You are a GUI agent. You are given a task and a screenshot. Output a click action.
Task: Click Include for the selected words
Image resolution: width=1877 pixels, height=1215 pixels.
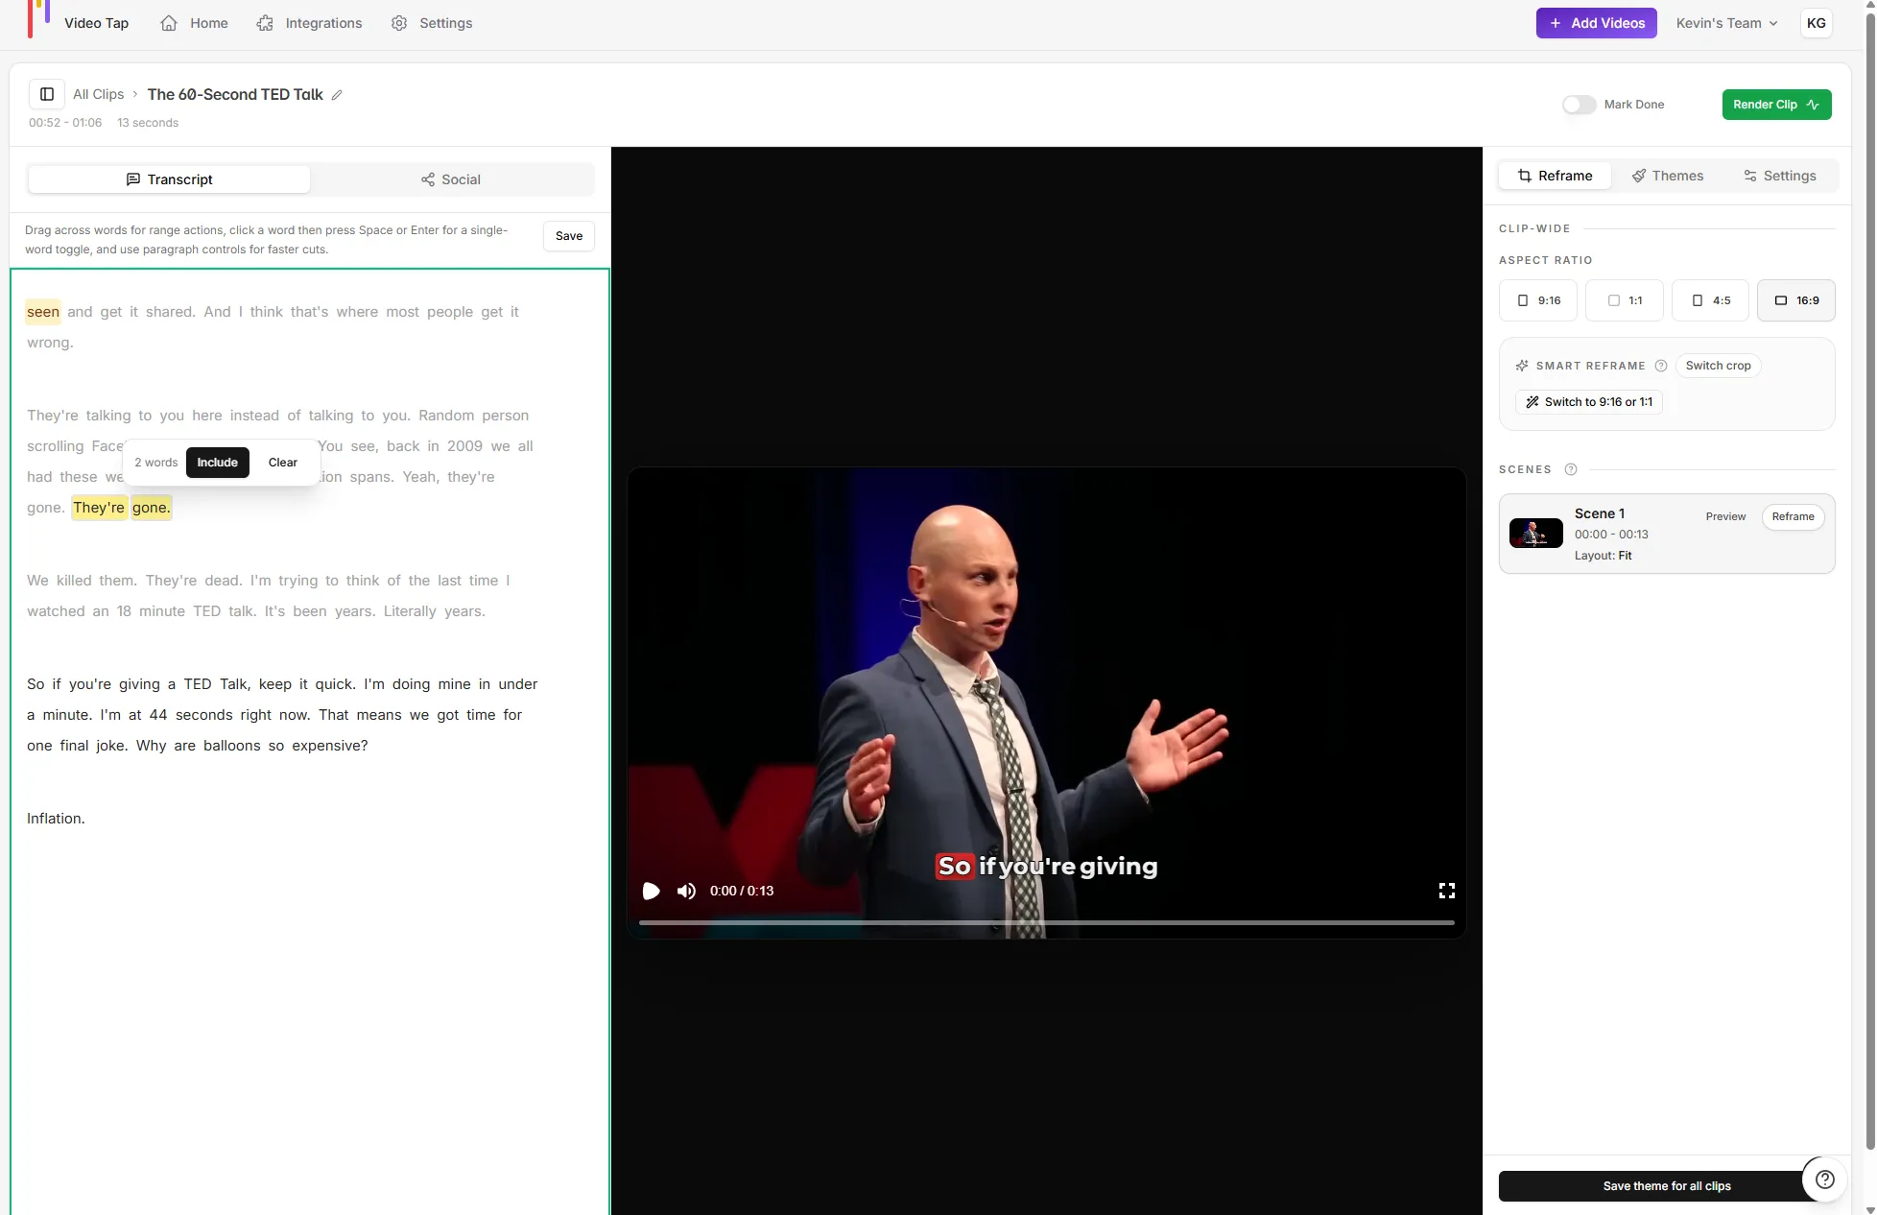click(218, 463)
